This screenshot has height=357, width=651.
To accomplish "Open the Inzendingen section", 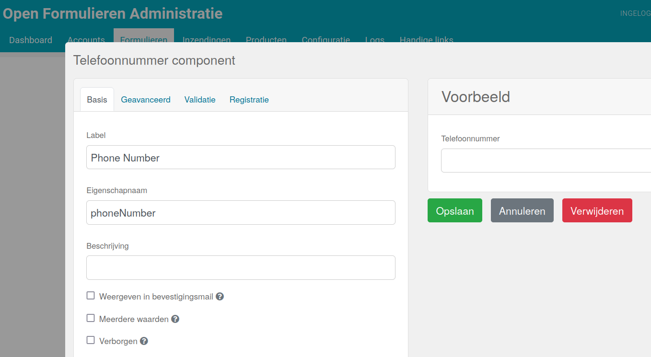I will tap(207, 40).
